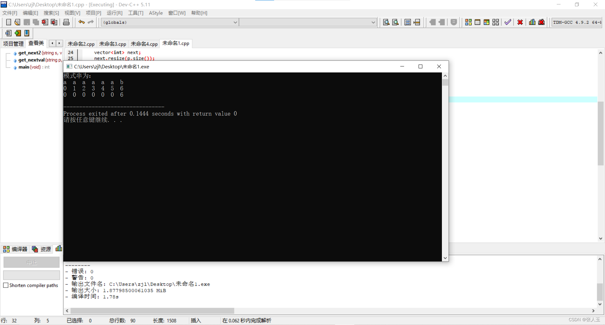Click the New Source File icon
Screen dimensions: 605x325
coord(9,22)
